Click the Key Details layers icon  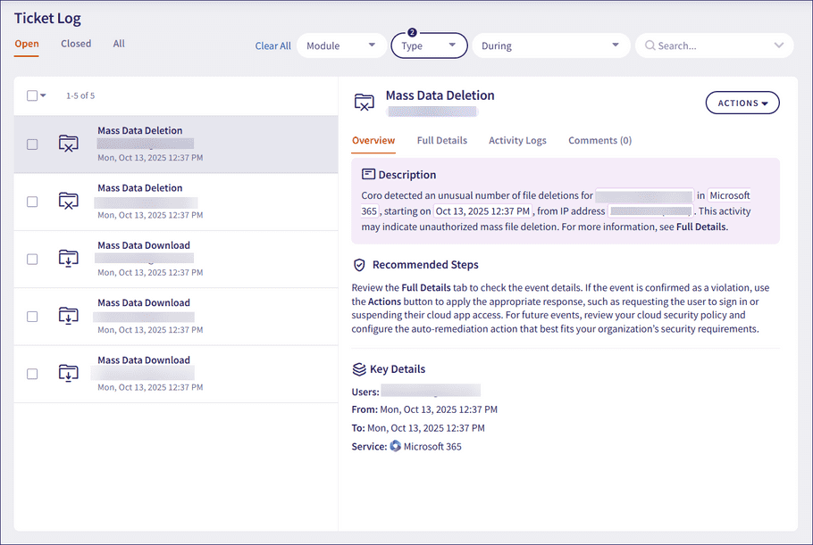tap(359, 369)
